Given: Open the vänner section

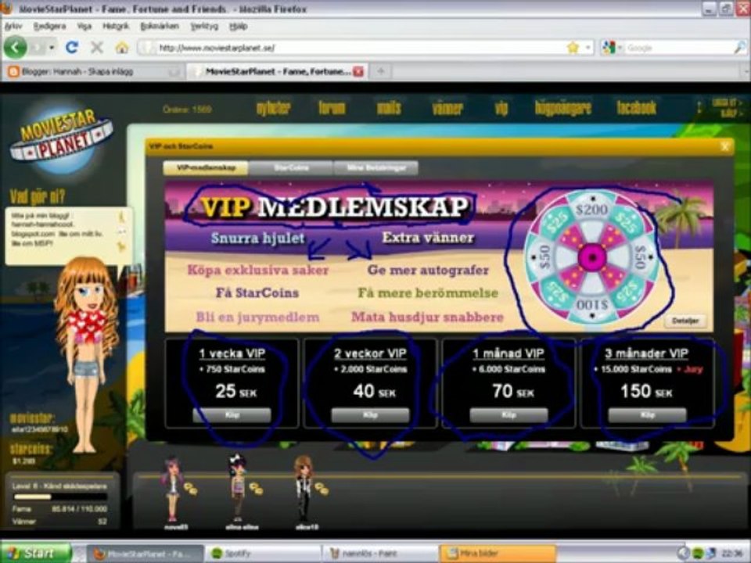Looking at the screenshot, I should pos(447,108).
